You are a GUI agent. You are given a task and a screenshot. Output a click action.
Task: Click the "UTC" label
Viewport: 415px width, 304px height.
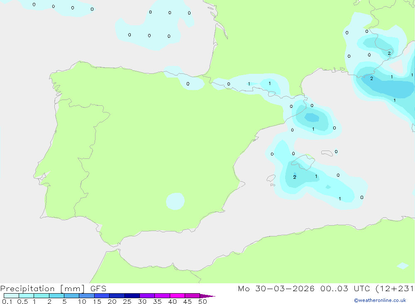point(361,289)
